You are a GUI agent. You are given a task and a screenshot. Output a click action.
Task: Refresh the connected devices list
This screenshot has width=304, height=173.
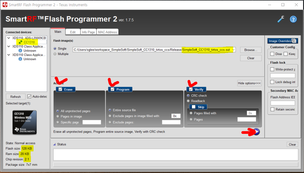pos(15,97)
